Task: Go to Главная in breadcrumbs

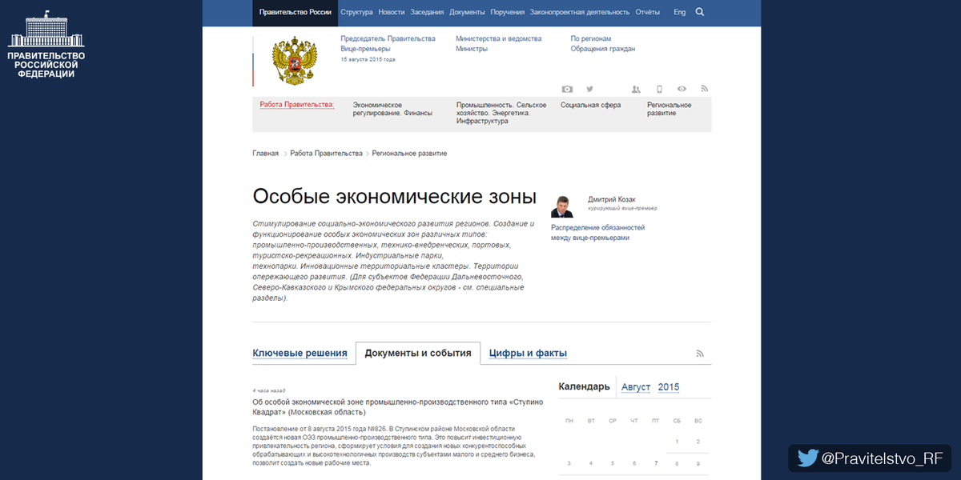Action: tap(266, 153)
